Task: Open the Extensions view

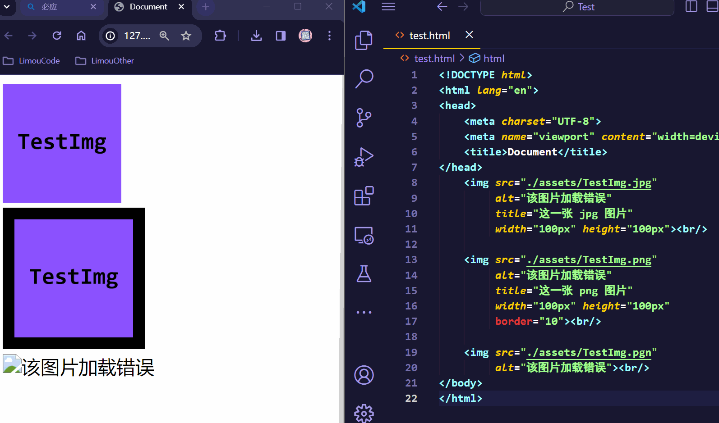Action: [364, 196]
